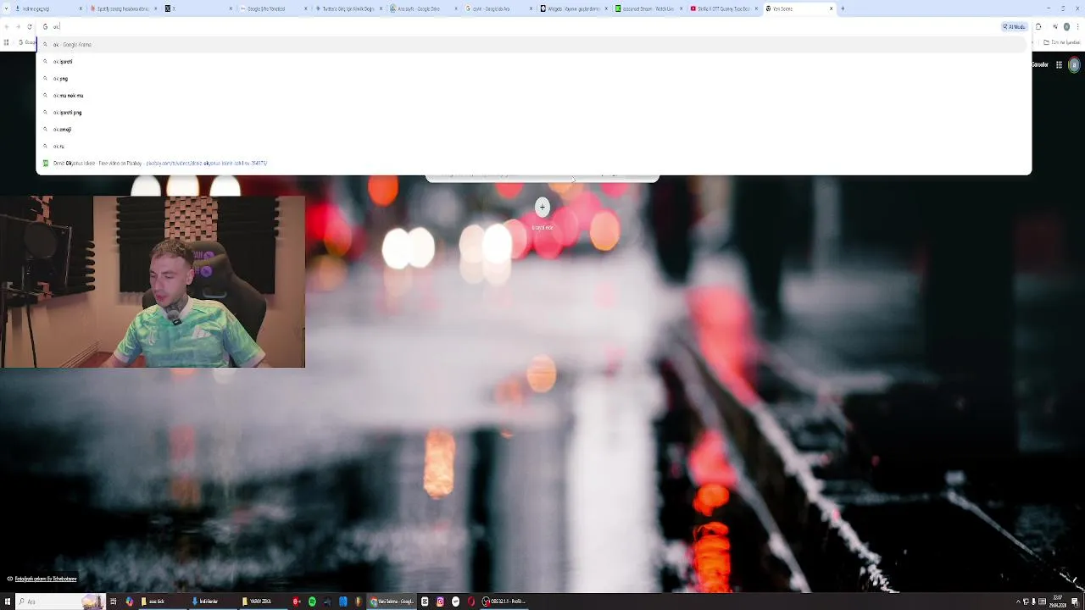Open Google account avatar on page
1085x610 pixels.
[x=1075, y=64]
